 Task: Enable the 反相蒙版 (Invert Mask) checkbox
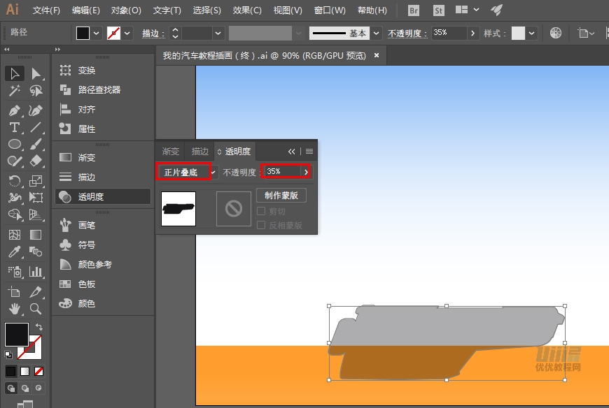click(x=261, y=226)
